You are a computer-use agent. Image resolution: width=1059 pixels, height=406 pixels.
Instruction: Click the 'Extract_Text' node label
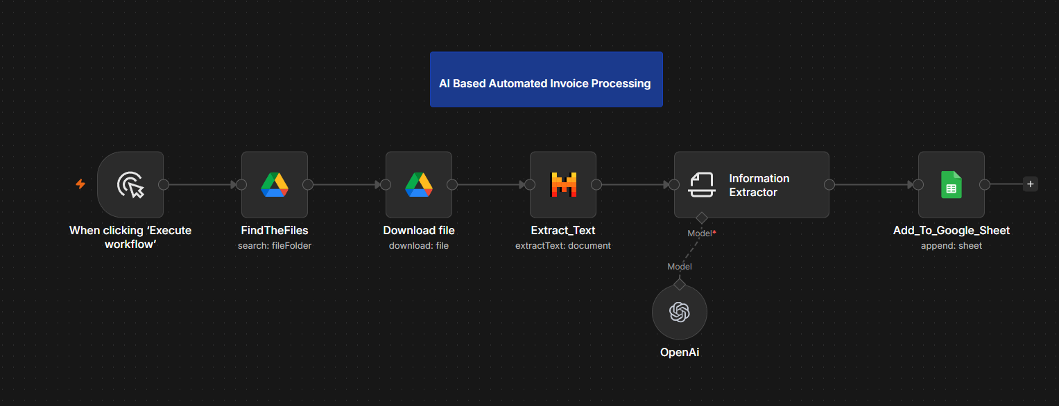(563, 231)
